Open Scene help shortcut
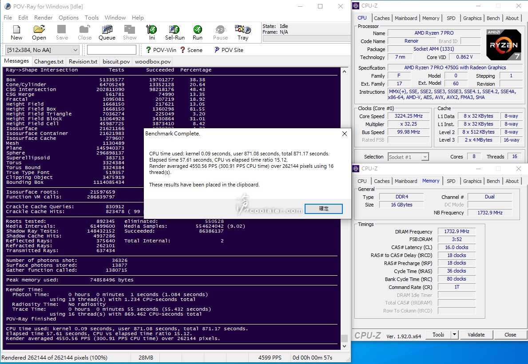 tap(191, 50)
